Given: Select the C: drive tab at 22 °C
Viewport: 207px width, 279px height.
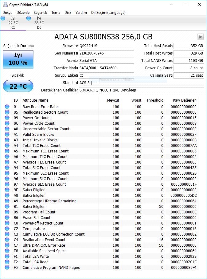Looking at the screenshot, I should (x=13, y=23).
